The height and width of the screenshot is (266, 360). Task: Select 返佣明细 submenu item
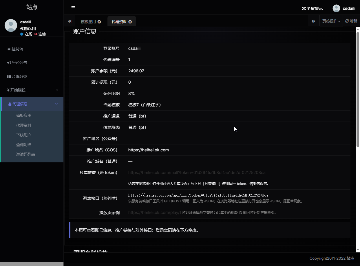(24, 145)
